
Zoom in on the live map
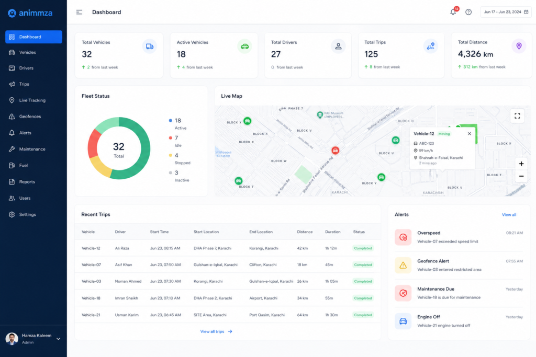click(521, 164)
